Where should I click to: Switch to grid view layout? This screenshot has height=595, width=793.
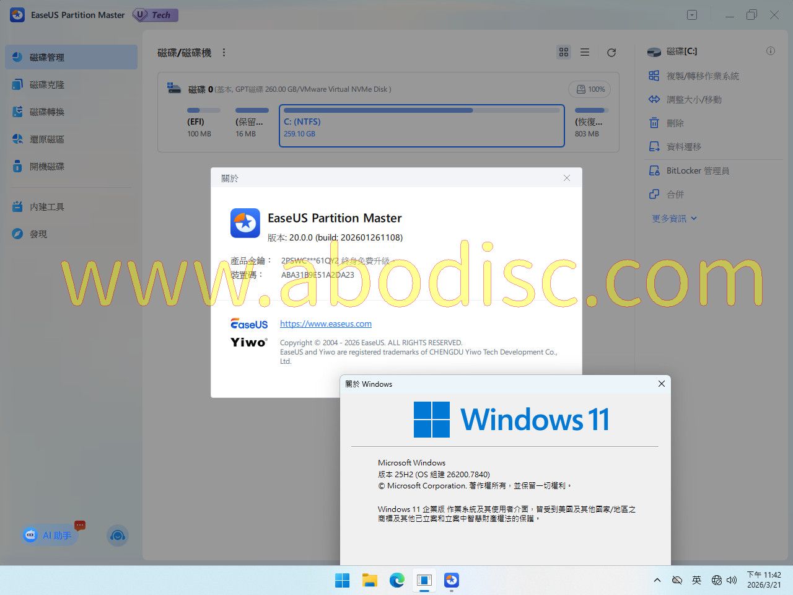point(564,53)
